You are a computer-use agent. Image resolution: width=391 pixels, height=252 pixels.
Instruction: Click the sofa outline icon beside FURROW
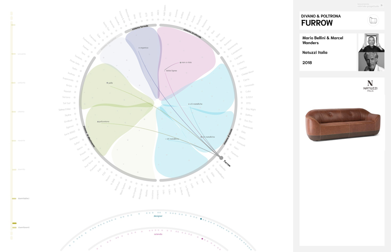pyautogui.click(x=373, y=20)
